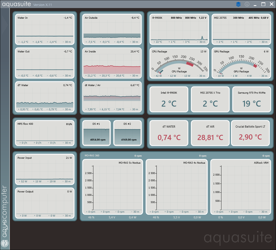Maximize the aquasuite window

pyautogui.click(x=263, y=4)
